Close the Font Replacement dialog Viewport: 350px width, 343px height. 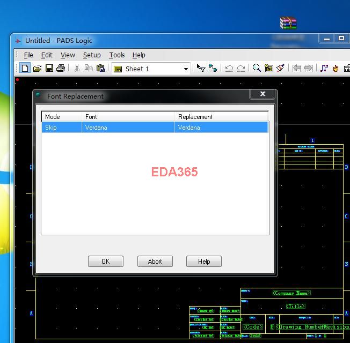coord(262,94)
